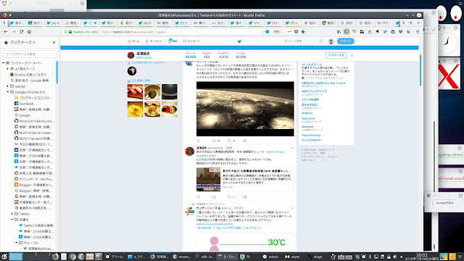The width and height of the screenshot is (464, 261).
Task: Open a new tab with the plus button
Action: point(411,22)
